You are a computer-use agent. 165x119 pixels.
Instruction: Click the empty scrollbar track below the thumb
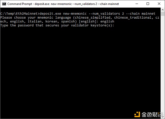click(163, 63)
